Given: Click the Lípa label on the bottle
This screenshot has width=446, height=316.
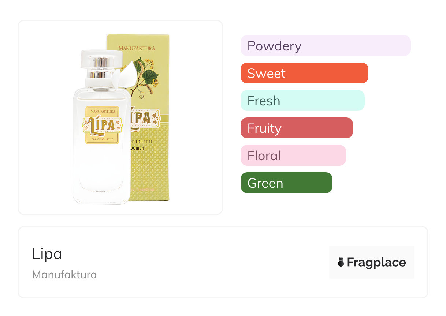Looking at the screenshot, I should point(102,124).
